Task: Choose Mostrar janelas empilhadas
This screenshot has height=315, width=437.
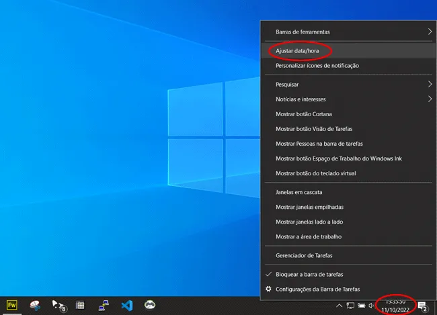Action: (348, 207)
